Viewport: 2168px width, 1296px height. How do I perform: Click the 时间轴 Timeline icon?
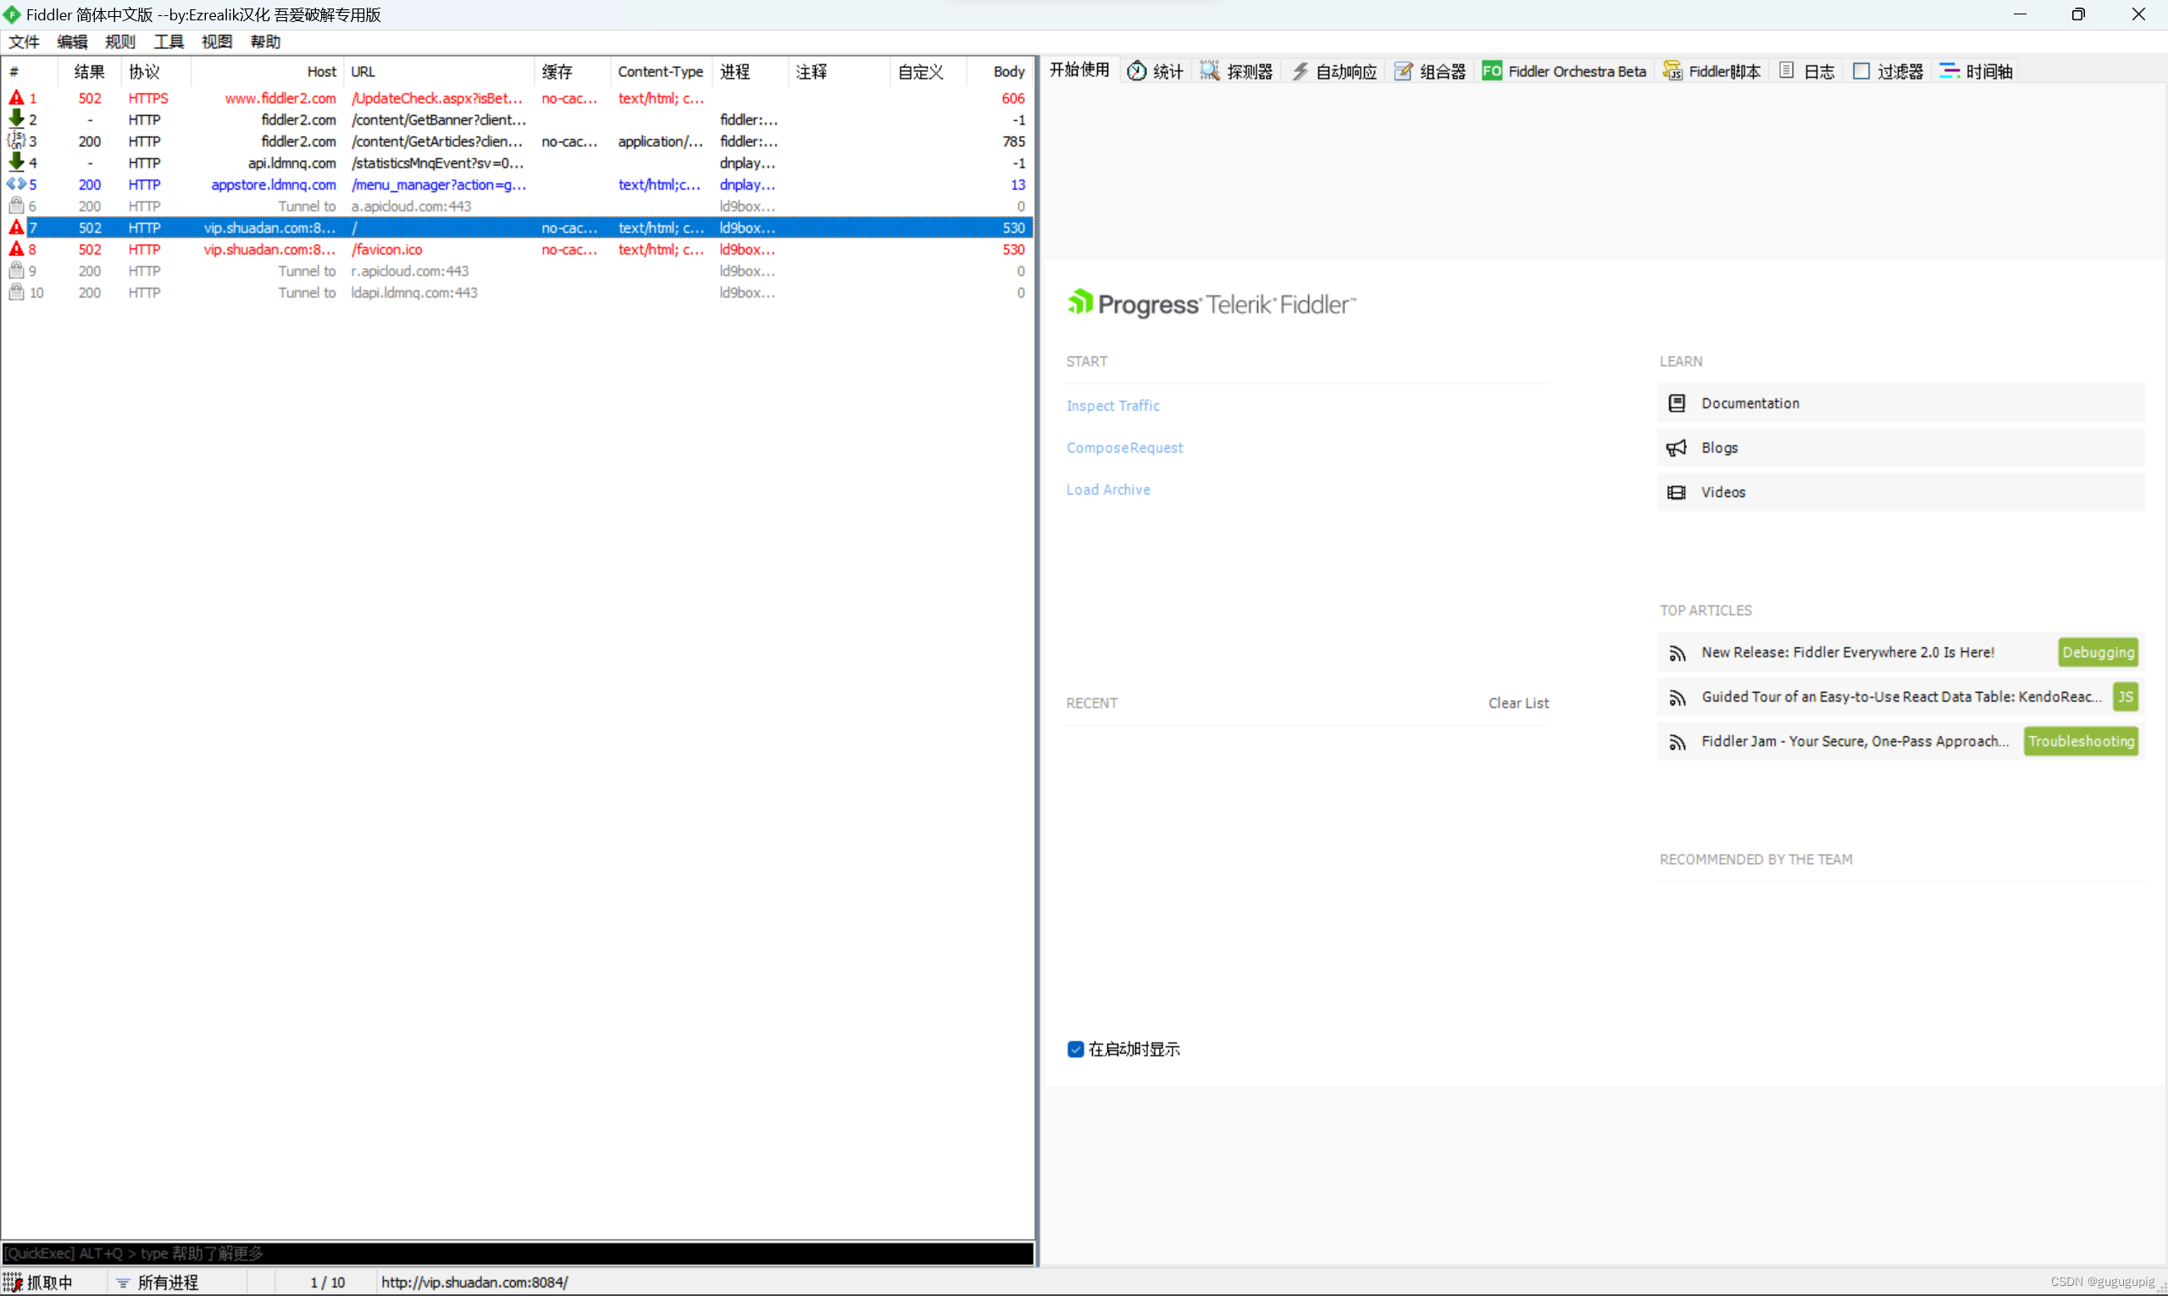[x=1949, y=71]
